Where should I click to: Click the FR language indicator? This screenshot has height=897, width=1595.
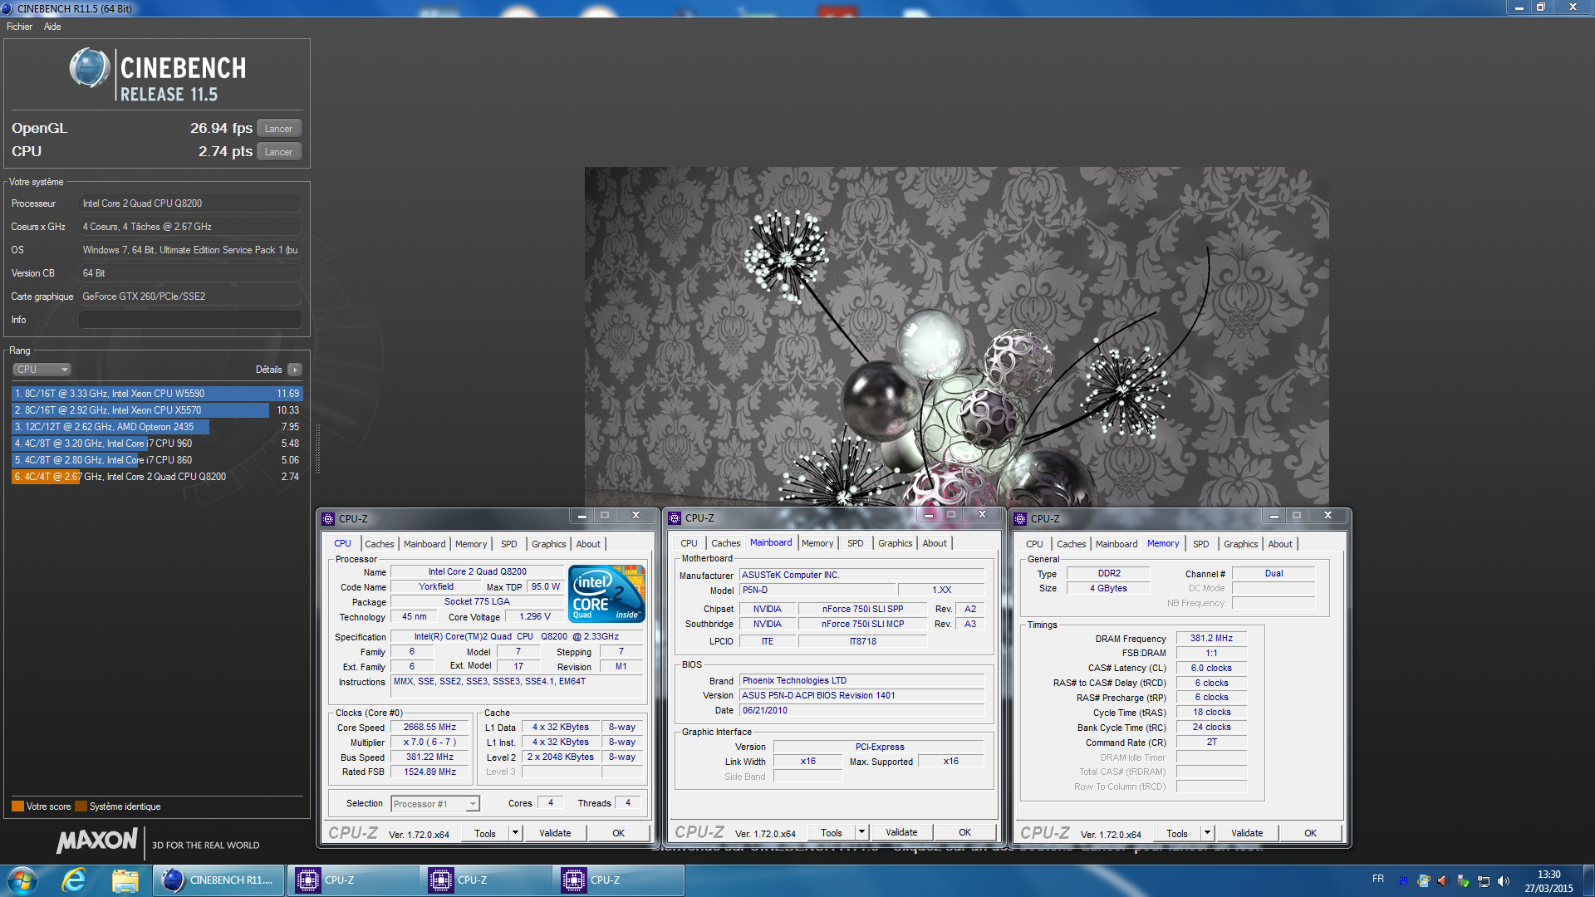click(1378, 879)
